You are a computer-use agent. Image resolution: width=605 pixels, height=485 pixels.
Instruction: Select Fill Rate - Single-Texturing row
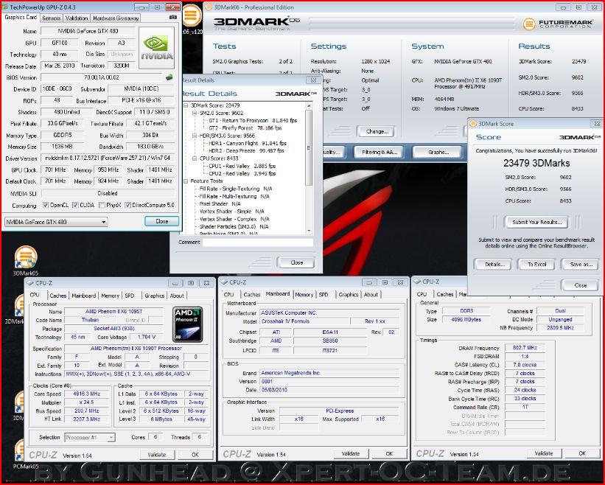pos(236,189)
